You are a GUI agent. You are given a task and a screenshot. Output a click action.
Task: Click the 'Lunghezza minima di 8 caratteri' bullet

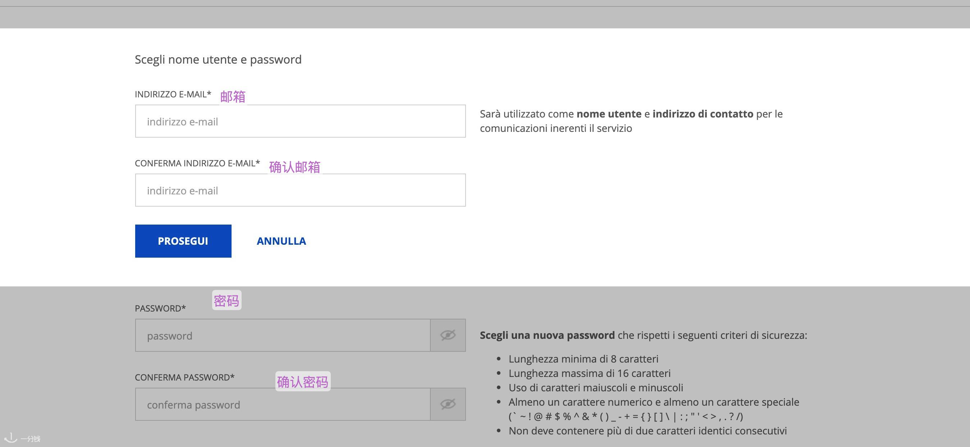(583, 359)
